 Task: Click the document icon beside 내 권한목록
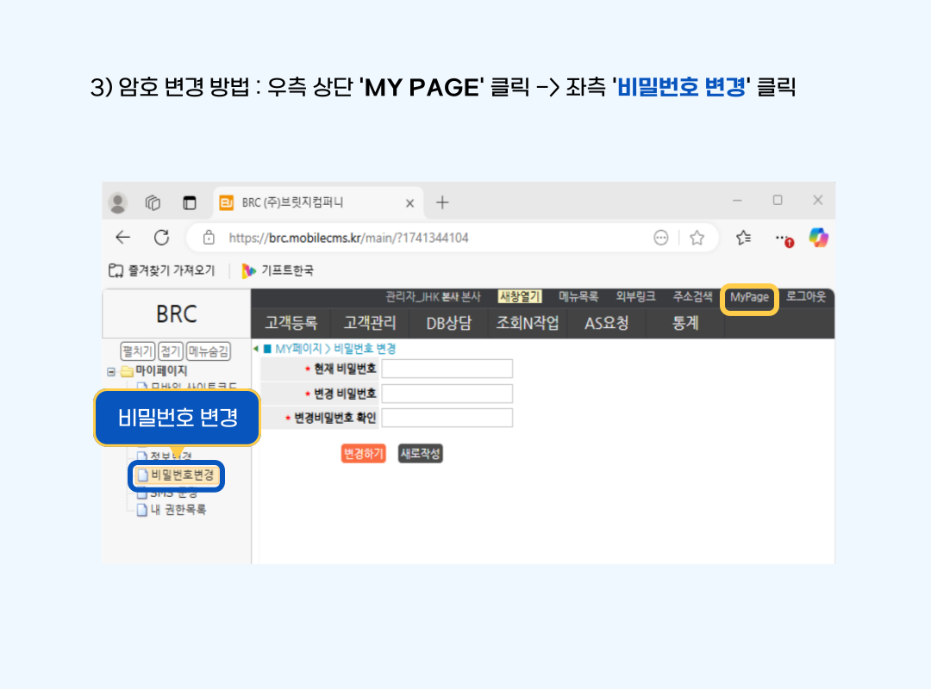(x=144, y=510)
